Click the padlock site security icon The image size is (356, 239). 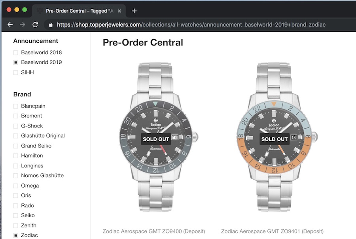[51, 25]
